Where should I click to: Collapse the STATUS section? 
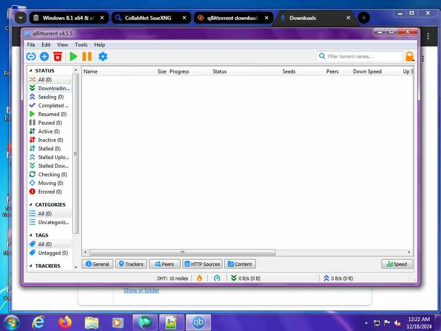[31, 71]
